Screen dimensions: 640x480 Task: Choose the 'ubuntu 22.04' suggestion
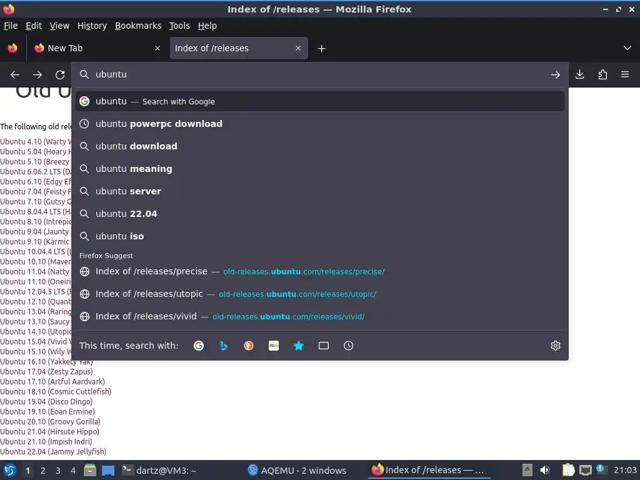320,214
